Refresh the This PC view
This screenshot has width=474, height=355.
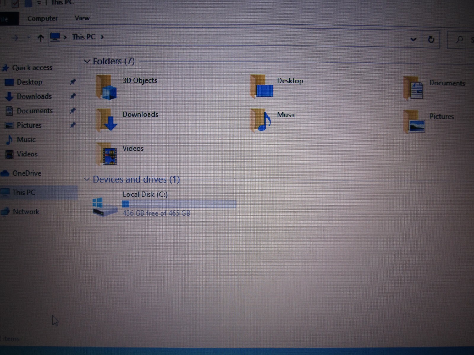click(431, 39)
